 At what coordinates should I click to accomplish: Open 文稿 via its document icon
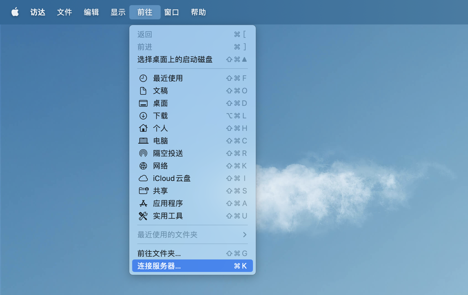[143, 91]
